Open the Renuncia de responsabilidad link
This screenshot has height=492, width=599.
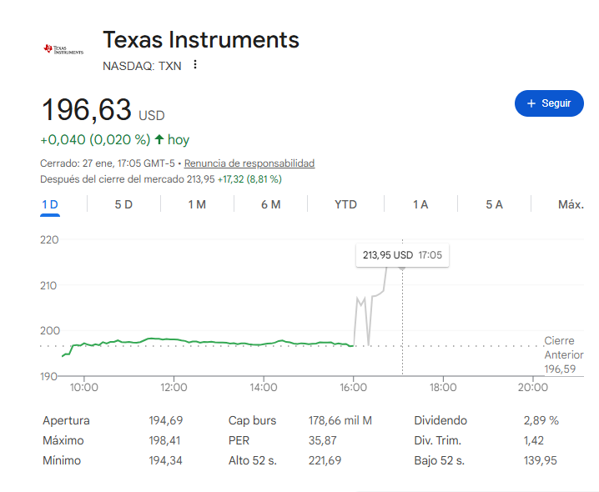pos(249,163)
